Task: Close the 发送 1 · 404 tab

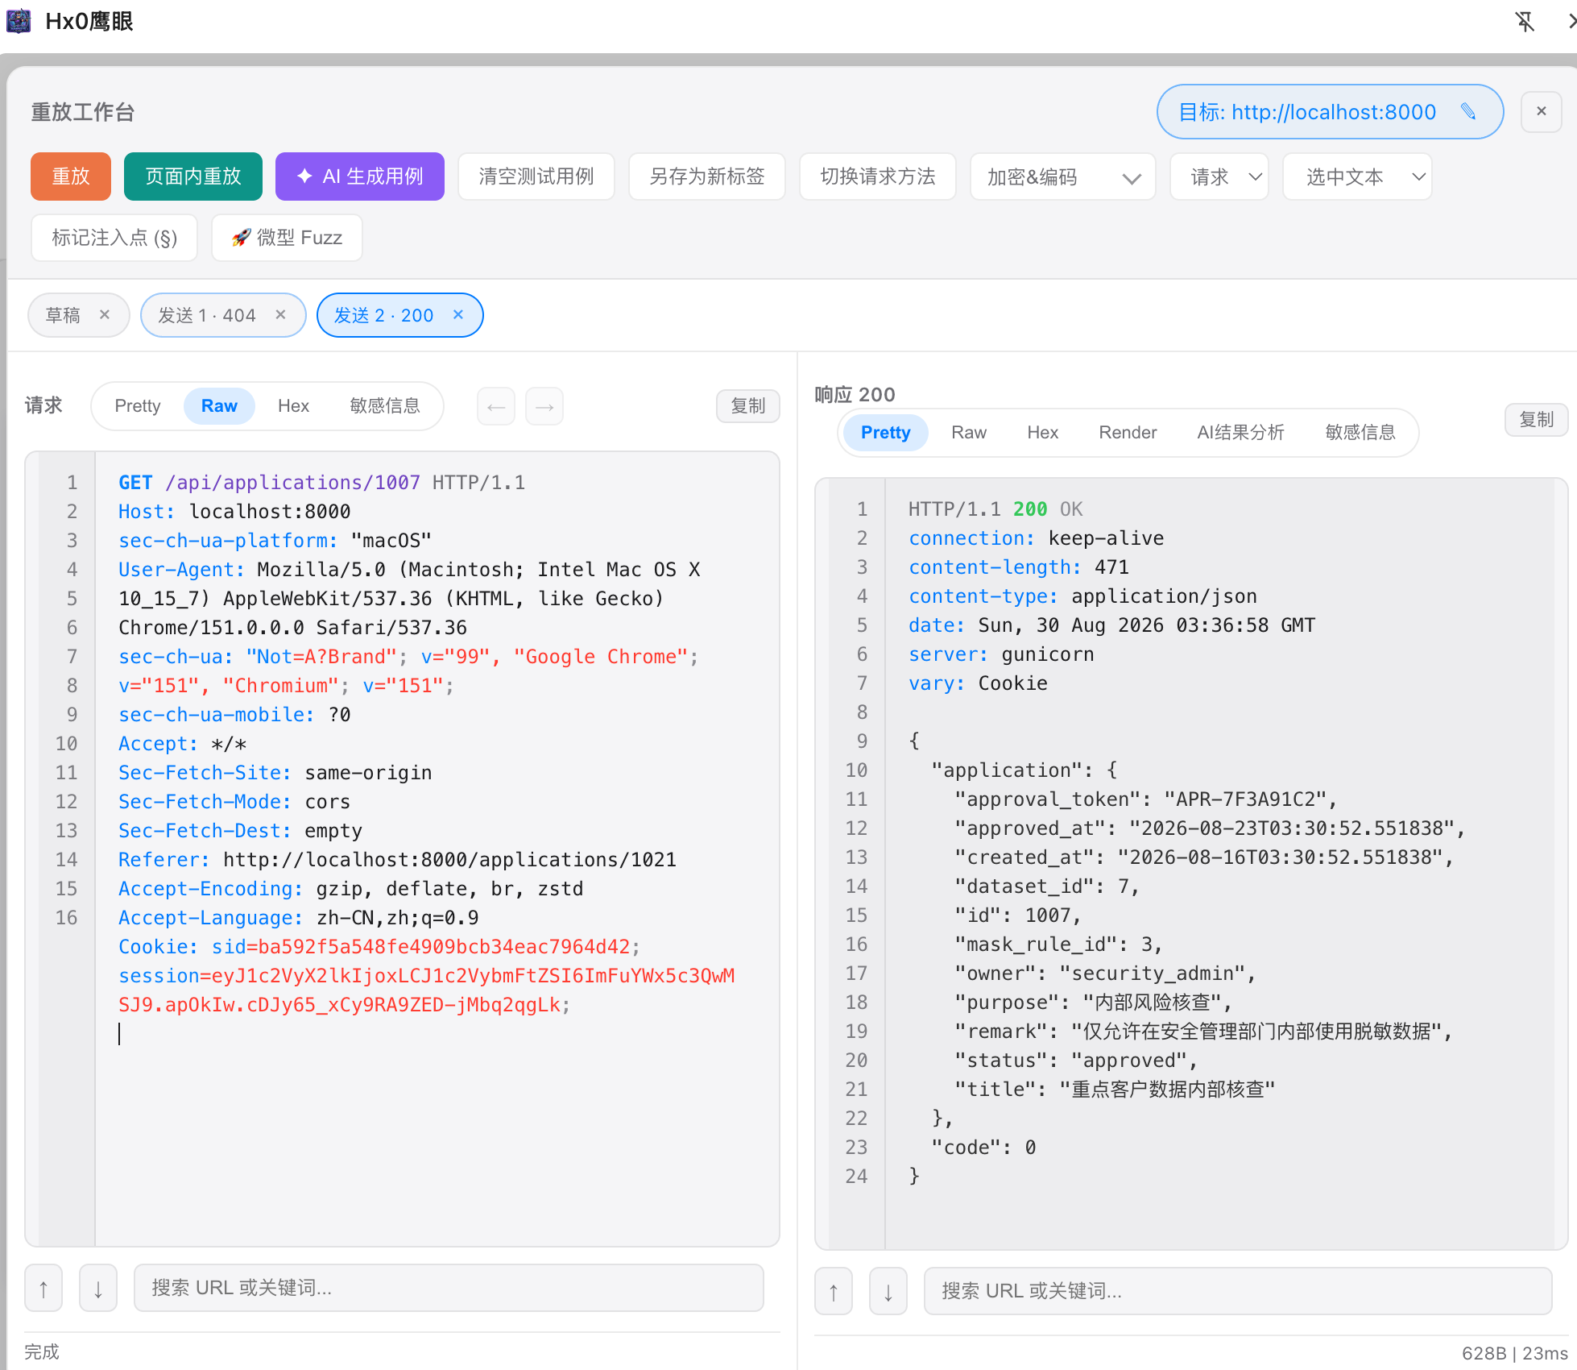Action: tap(280, 314)
